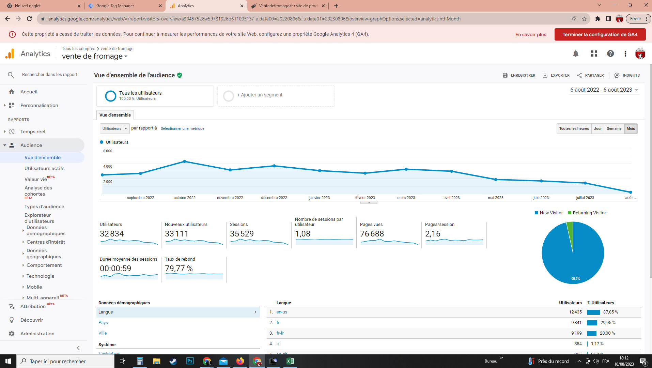This screenshot has height=368, width=652.
Task: Click the octobre 2022 data point on chart
Action: click(x=185, y=161)
